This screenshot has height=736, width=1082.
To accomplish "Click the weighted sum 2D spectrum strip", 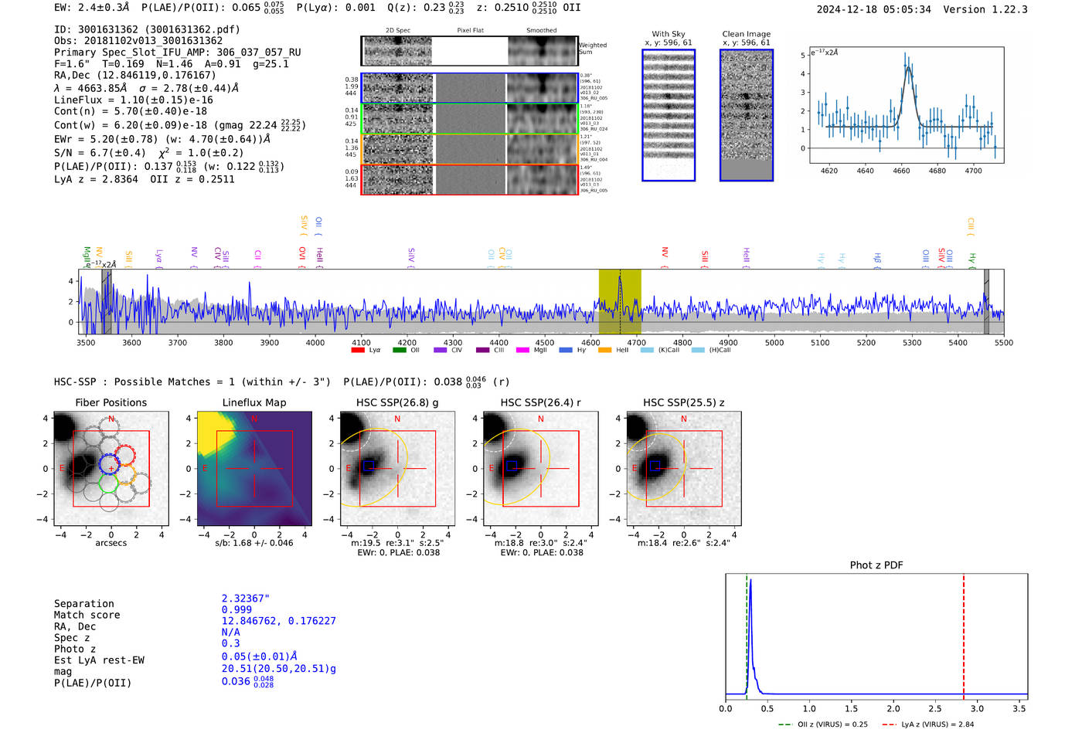I will click(470, 51).
